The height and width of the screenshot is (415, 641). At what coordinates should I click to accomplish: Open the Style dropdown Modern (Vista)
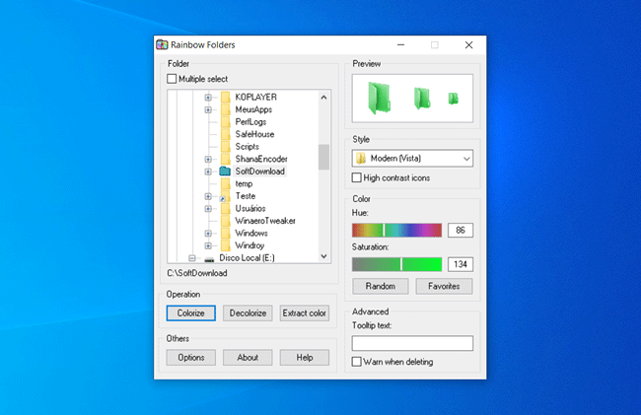click(x=412, y=159)
